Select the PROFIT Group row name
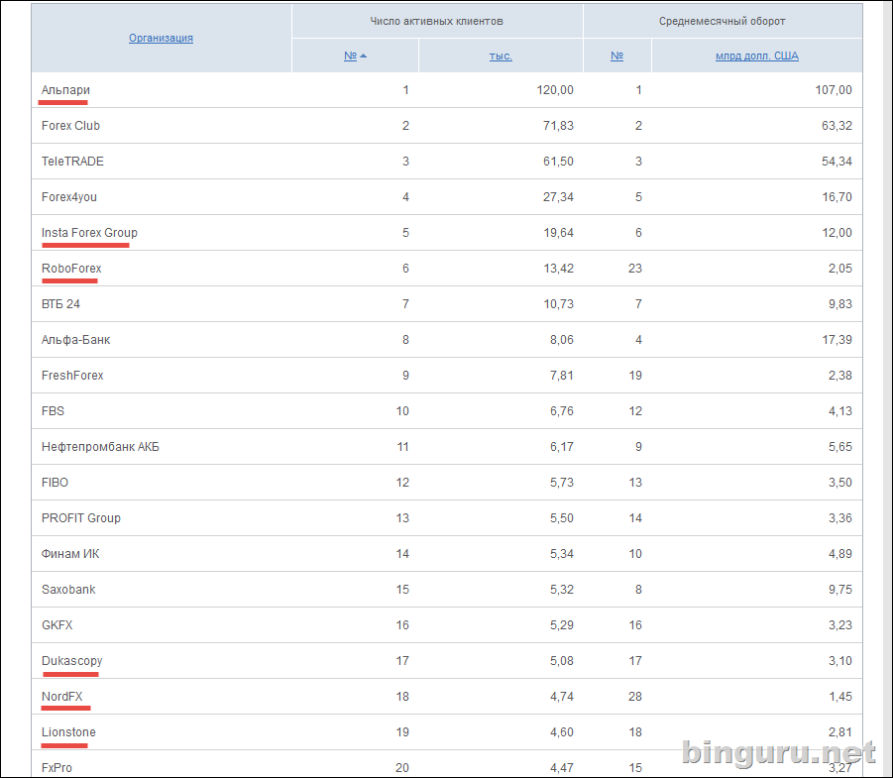The height and width of the screenshot is (778, 893). click(x=81, y=518)
